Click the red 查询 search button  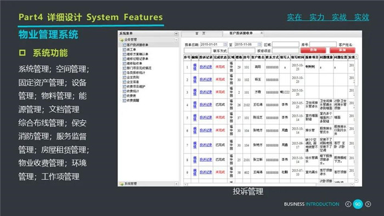point(313,50)
